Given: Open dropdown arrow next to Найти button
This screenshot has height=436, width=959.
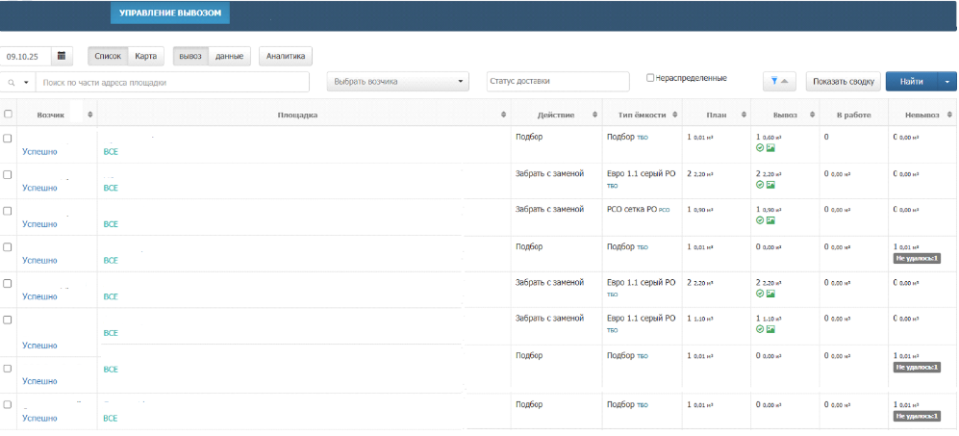Looking at the screenshot, I should pyautogui.click(x=948, y=82).
